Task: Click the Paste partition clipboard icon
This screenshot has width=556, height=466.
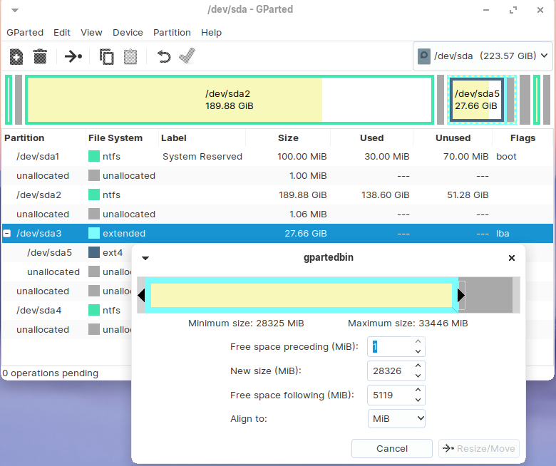Action: (x=130, y=57)
